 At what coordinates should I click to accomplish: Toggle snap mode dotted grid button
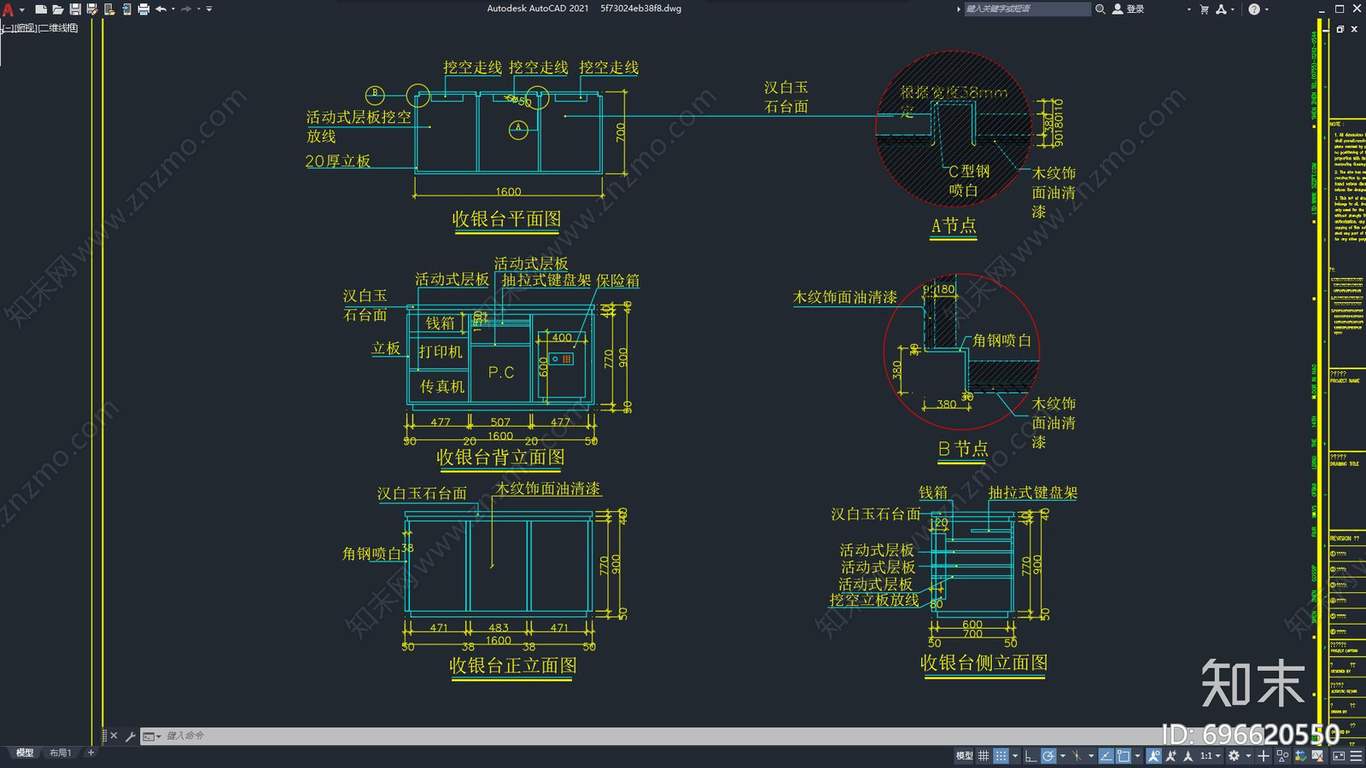pos(1001,756)
